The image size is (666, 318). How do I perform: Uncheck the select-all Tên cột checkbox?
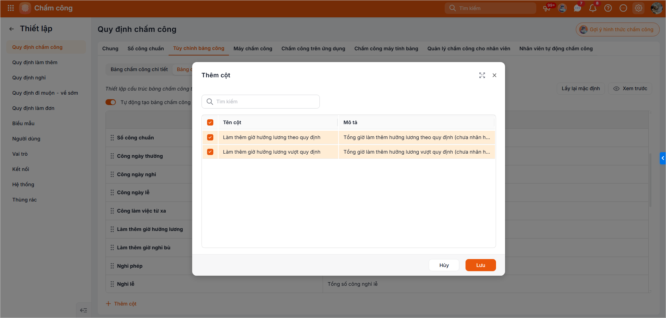tap(210, 122)
